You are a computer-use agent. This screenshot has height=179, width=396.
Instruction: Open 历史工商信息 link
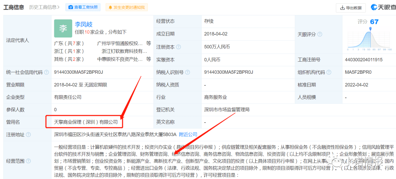coord(44,7)
